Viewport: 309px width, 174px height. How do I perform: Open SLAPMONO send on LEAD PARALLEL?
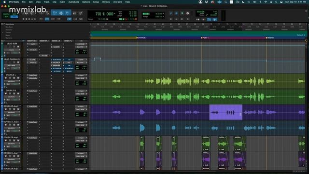[69, 69]
